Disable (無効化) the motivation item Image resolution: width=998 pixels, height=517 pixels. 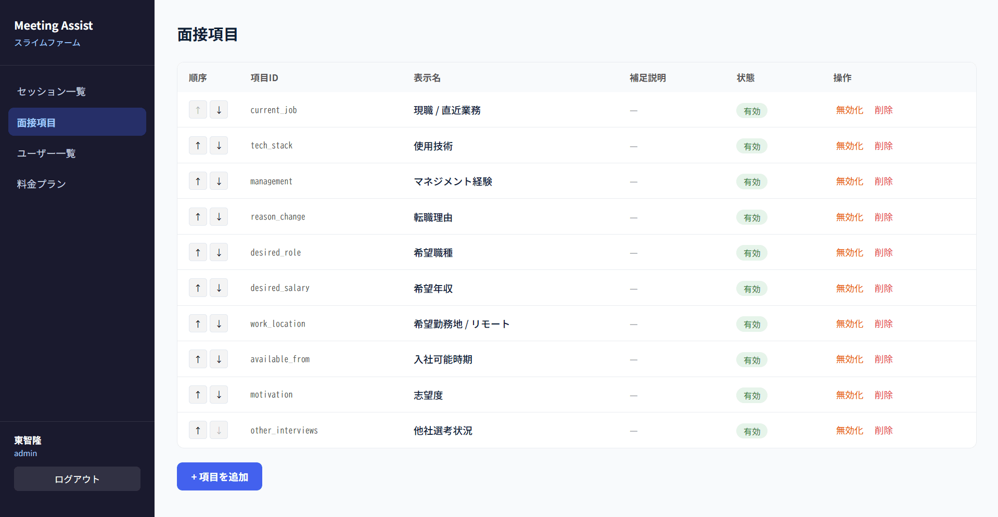(x=849, y=395)
